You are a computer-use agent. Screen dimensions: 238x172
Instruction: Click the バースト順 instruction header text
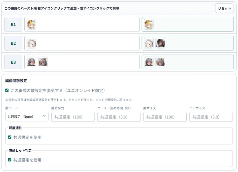pos(62,8)
